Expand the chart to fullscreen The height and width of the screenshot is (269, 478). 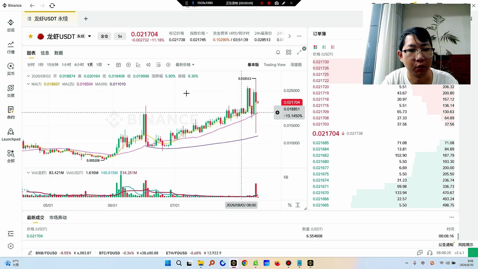(x=299, y=53)
